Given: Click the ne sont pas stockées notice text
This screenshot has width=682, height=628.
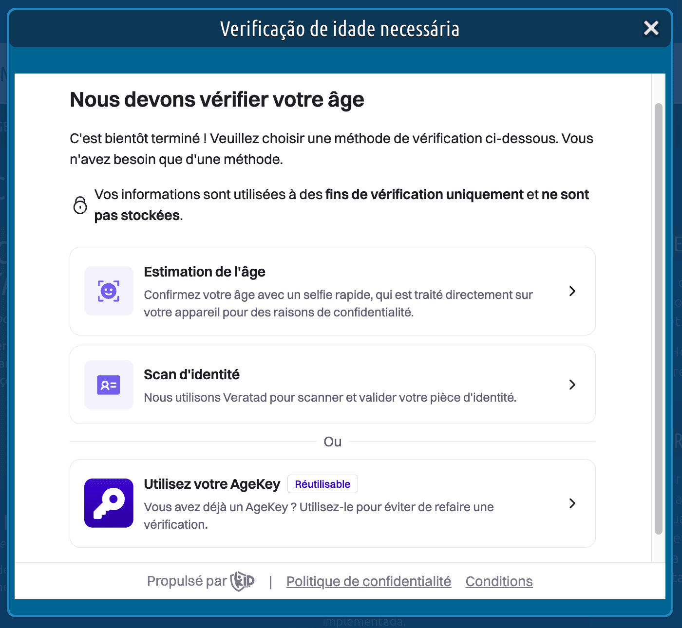Looking at the screenshot, I should pos(341,205).
